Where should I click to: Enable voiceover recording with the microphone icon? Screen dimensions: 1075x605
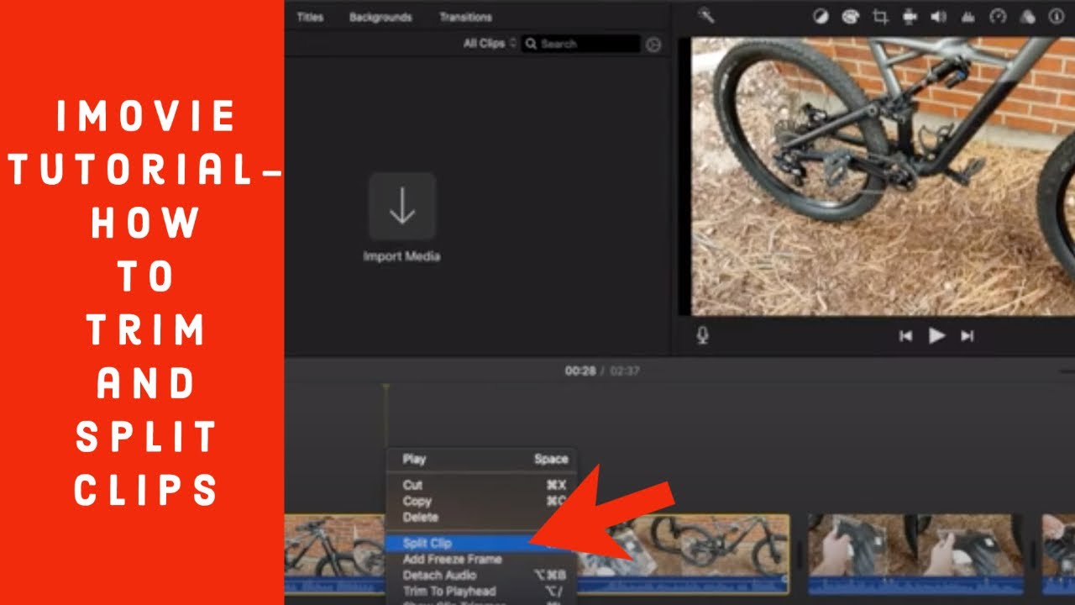[704, 335]
